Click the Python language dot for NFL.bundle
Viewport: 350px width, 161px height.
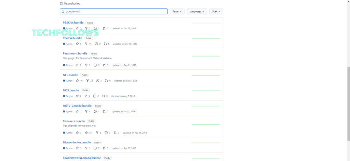(x=64, y=81)
